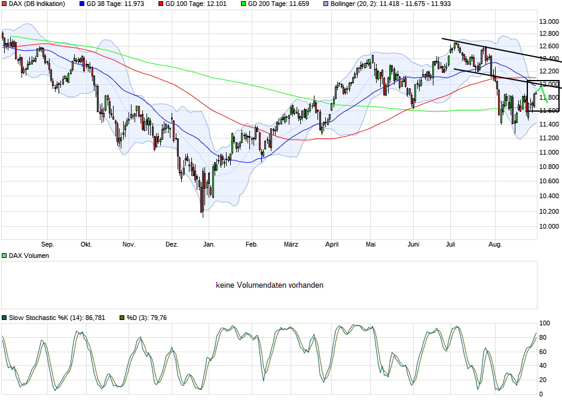The height and width of the screenshot is (400, 562).
Task: Click the 'DAX Volumen' panel label
Action: point(29,256)
